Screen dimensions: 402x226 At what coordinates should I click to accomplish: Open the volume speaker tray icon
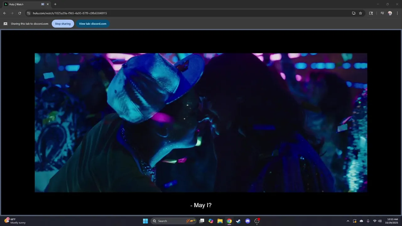point(380,221)
